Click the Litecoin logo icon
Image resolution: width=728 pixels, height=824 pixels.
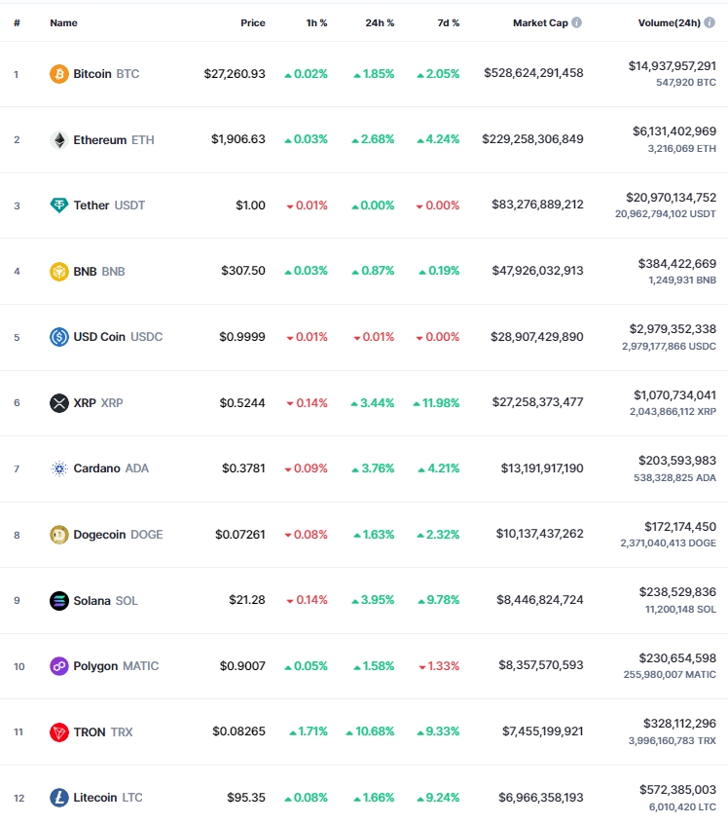click(x=58, y=798)
